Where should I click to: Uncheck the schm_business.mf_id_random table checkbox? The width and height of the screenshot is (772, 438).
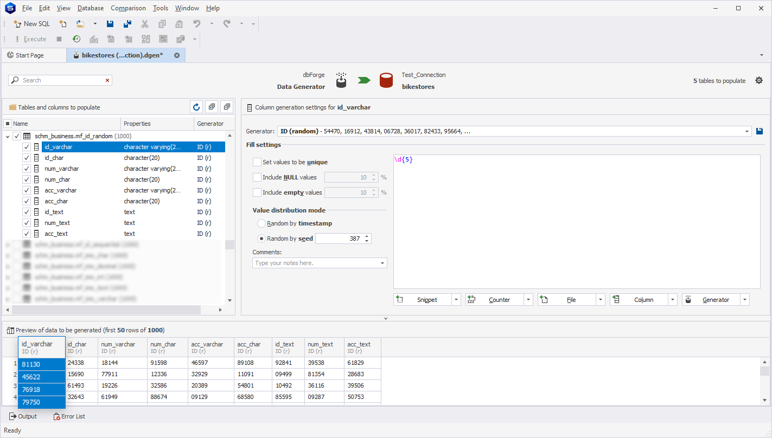coord(17,136)
